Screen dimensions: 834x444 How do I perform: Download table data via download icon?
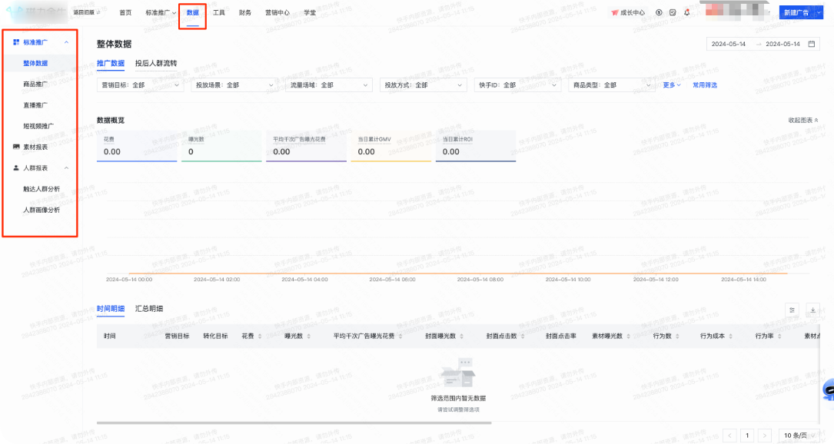pyautogui.click(x=813, y=310)
